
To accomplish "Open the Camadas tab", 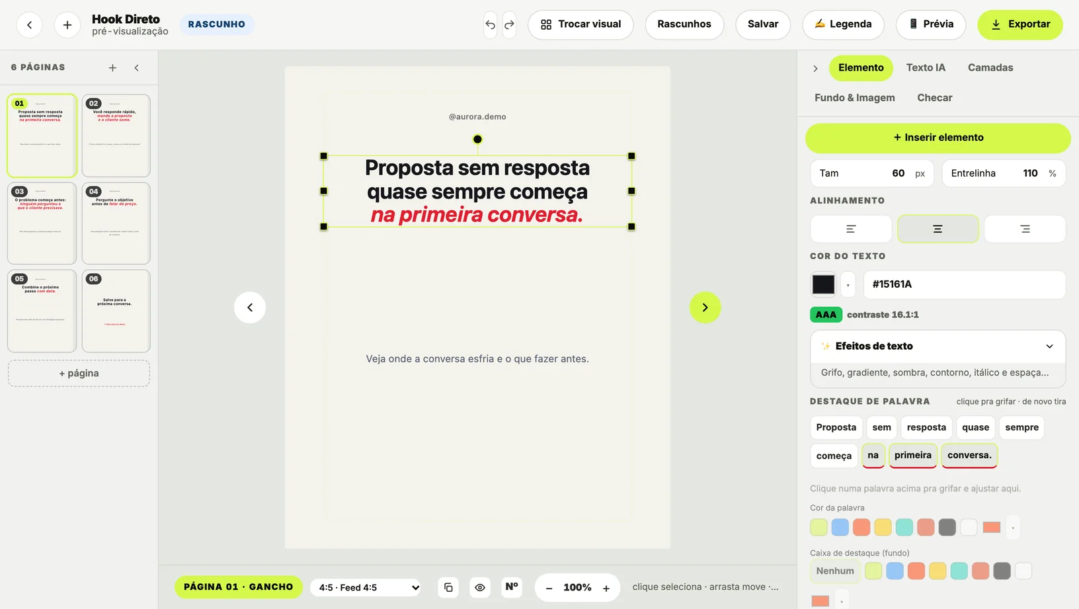I will pyautogui.click(x=990, y=67).
